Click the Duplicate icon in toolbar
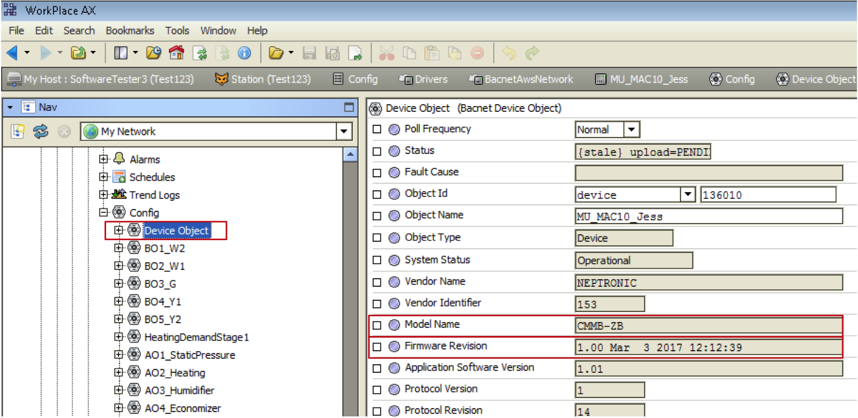858x418 pixels. [x=455, y=53]
